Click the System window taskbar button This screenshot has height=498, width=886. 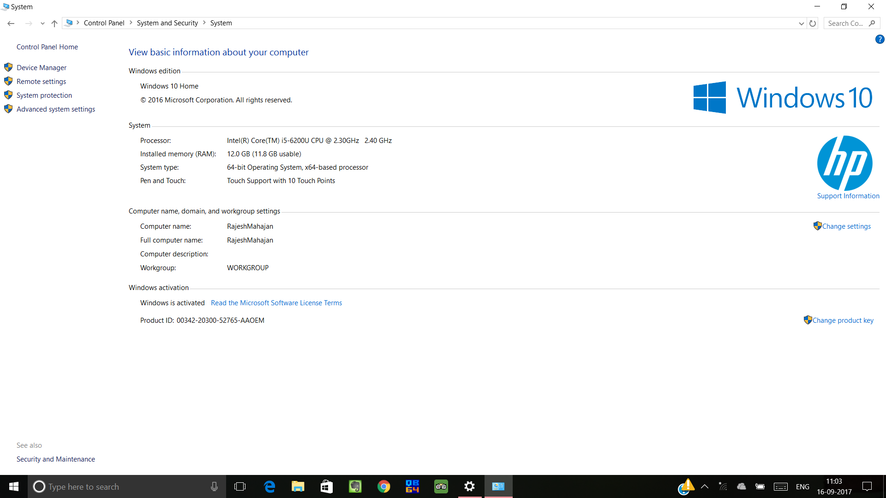click(x=498, y=486)
